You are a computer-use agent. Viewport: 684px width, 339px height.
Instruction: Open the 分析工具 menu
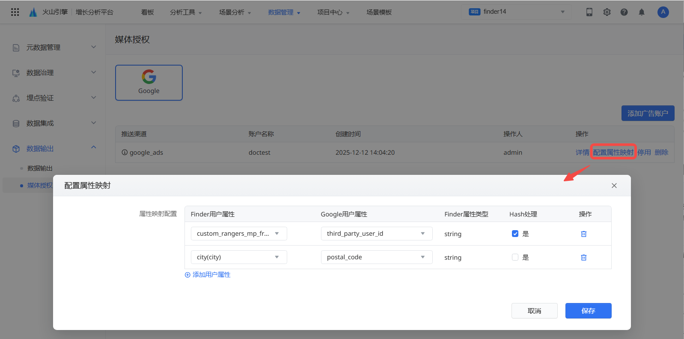tap(186, 12)
